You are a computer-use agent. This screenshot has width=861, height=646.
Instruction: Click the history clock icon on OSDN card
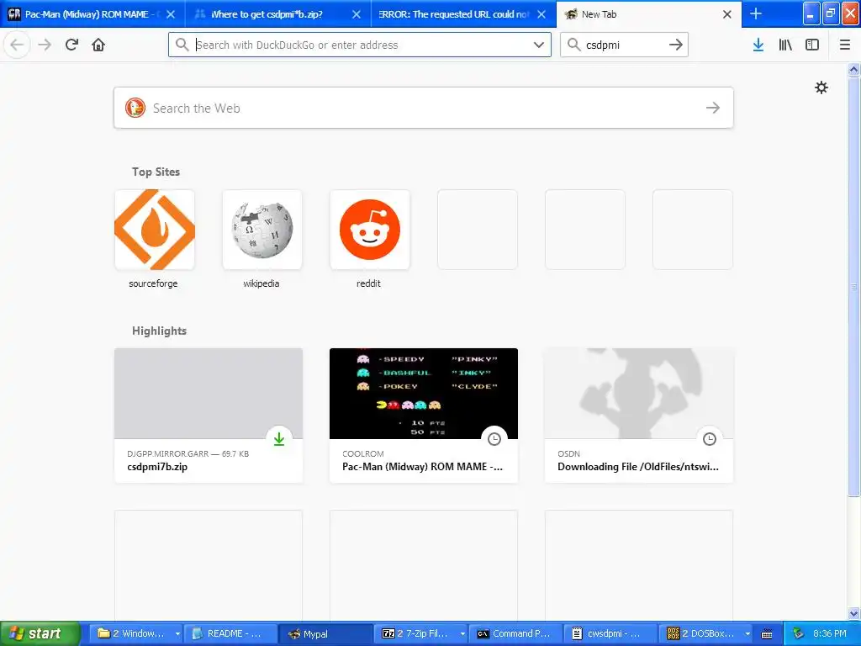pyautogui.click(x=710, y=439)
